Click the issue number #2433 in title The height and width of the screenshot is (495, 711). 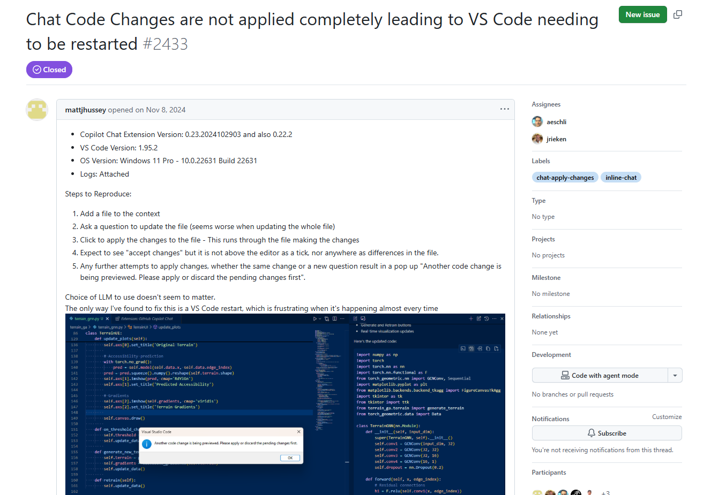pyautogui.click(x=165, y=44)
